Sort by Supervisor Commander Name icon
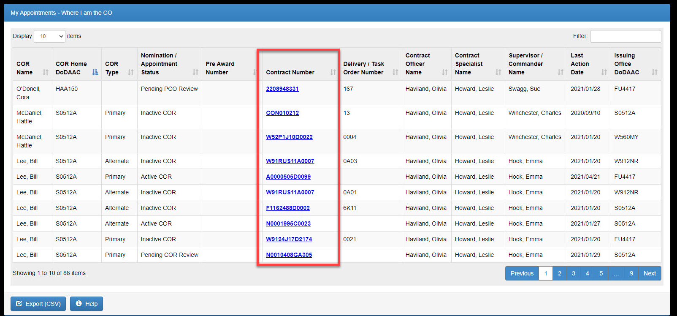 (x=561, y=72)
